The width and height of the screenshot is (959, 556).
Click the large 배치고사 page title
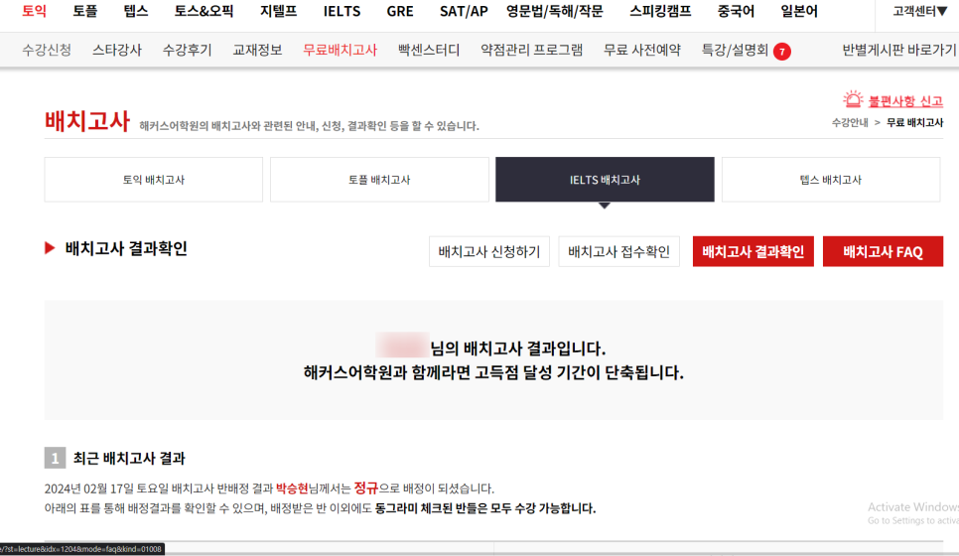86,120
